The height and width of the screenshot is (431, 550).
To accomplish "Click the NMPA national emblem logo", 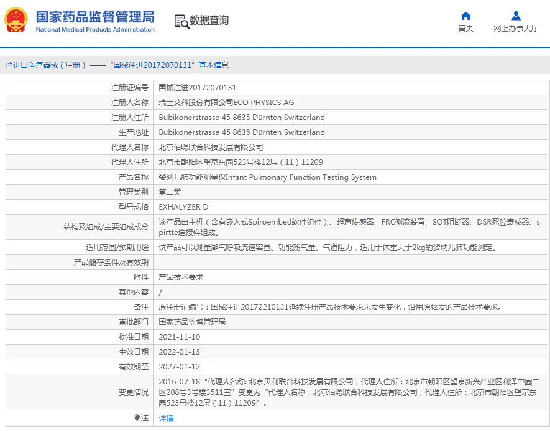I will pyautogui.click(x=17, y=19).
